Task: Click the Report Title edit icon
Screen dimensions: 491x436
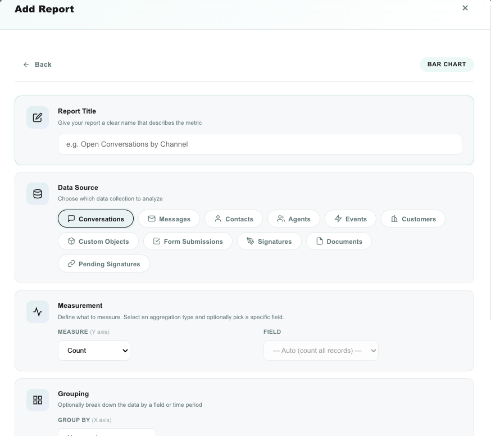Action: [x=38, y=117]
